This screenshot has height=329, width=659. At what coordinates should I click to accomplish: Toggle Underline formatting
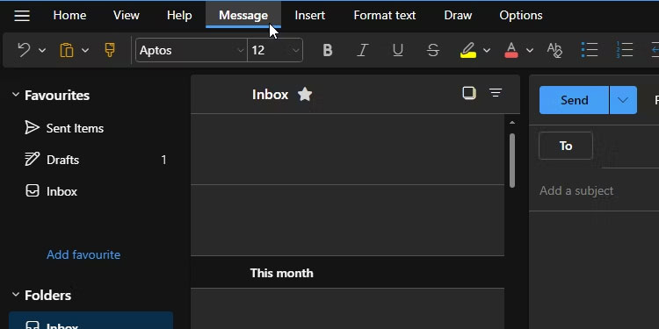(x=397, y=50)
